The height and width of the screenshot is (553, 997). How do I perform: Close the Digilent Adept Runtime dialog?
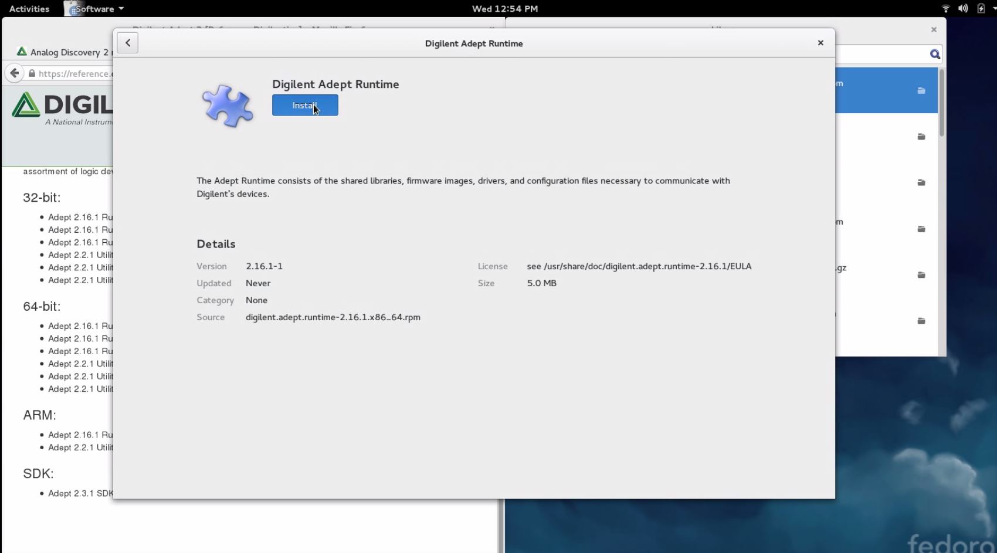click(x=820, y=43)
